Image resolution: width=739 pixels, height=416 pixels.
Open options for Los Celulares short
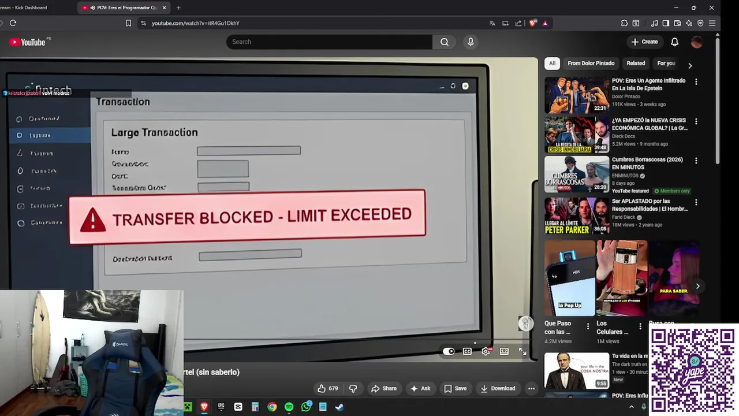point(640,326)
